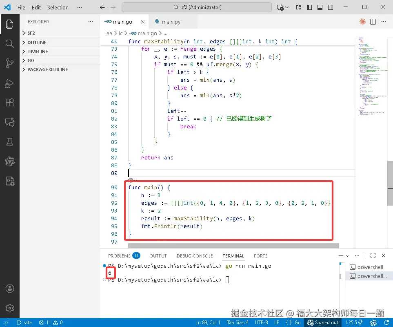The height and width of the screenshot is (327, 393).
Task: Click Ln 89, Col 1 status
Action: coord(208,323)
